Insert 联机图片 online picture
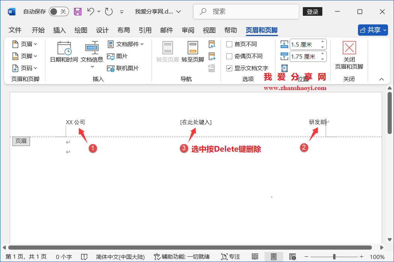The height and width of the screenshot is (262, 394). [x=123, y=68]
